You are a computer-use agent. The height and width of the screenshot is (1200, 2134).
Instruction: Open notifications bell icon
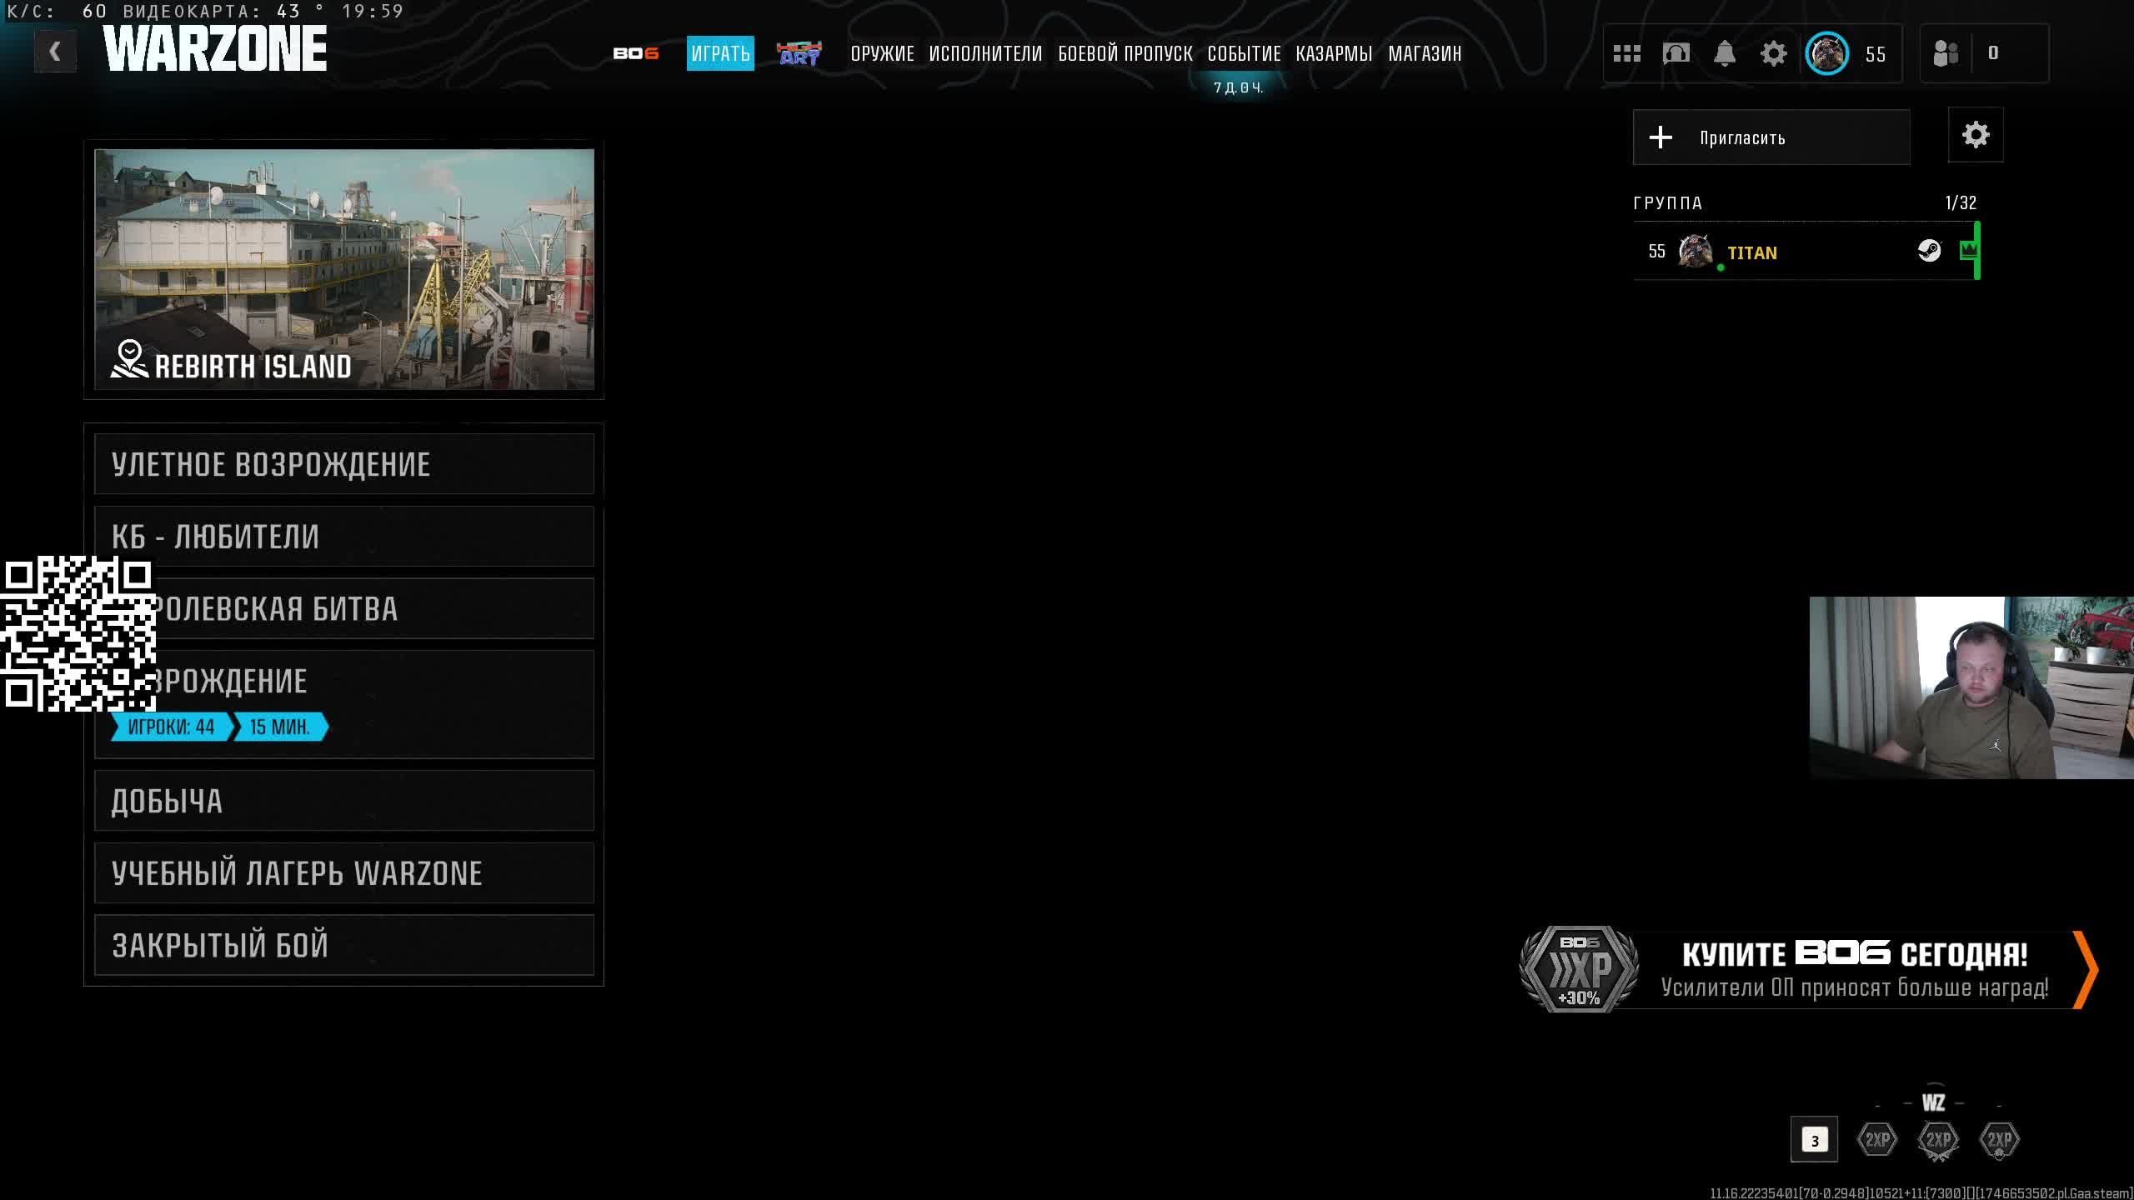coord(1724,54)
